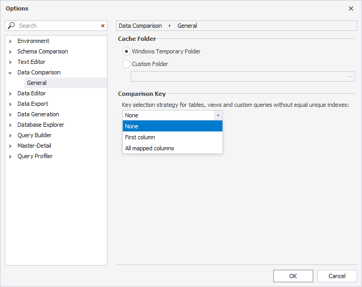
Task: Collapse the Data Comparison node
Action: click(10, 73)
